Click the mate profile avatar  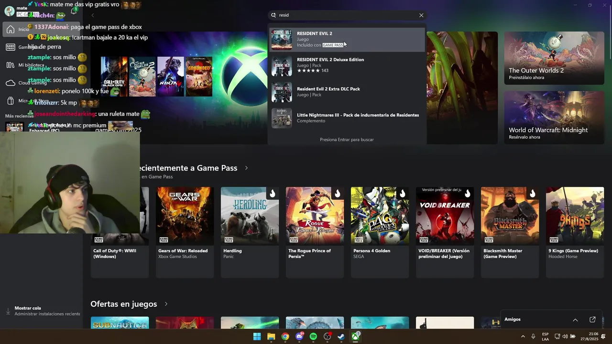9,11
